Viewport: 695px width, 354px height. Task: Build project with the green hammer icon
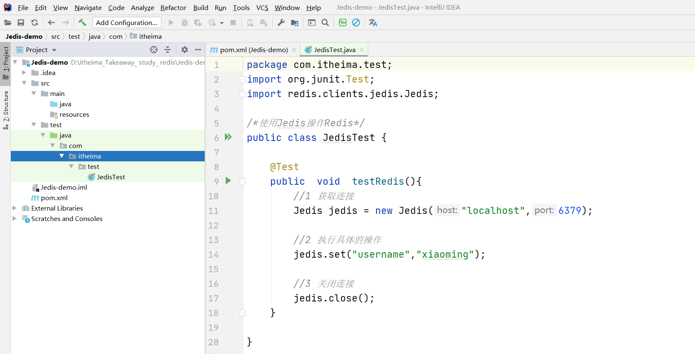pyautogui.click(x=82, y=23)
